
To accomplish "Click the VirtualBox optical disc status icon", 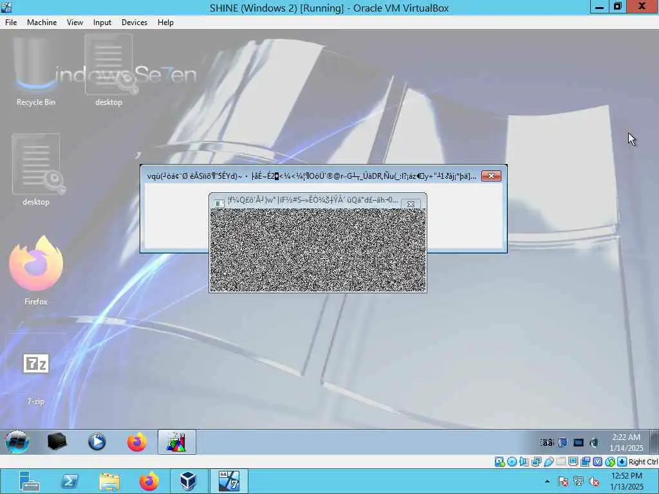I will click(x=512, y=462).
